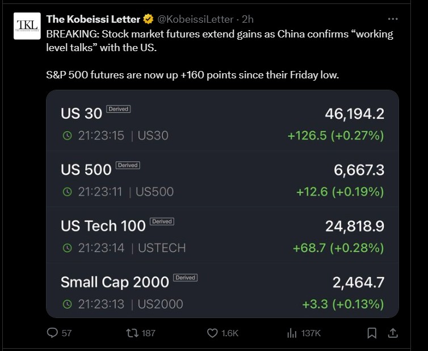The image size is (428, 351).
Task: Click the @KobeissiLetter handle
Action: click(x=195, y=19)
